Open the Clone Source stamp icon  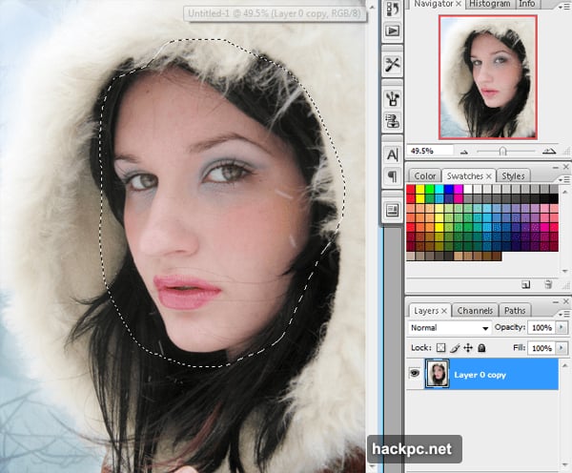pyautogui.click(x=393, y=120)
